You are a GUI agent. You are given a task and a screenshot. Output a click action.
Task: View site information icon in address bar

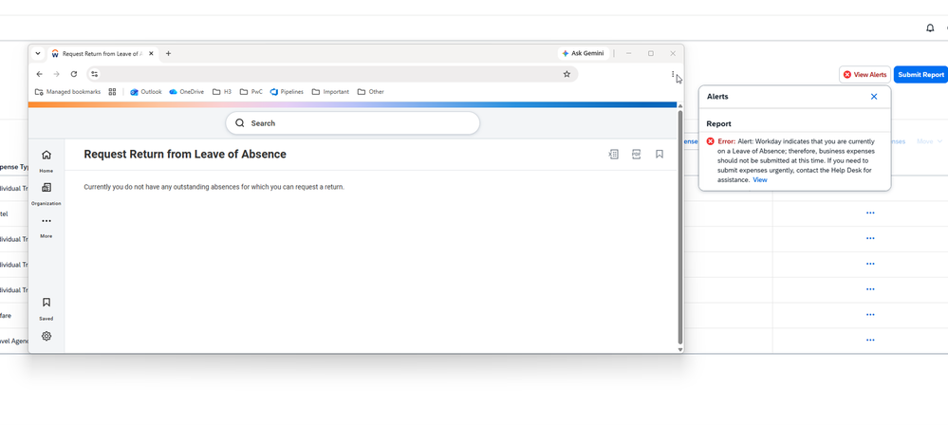(x=94, y=74)
